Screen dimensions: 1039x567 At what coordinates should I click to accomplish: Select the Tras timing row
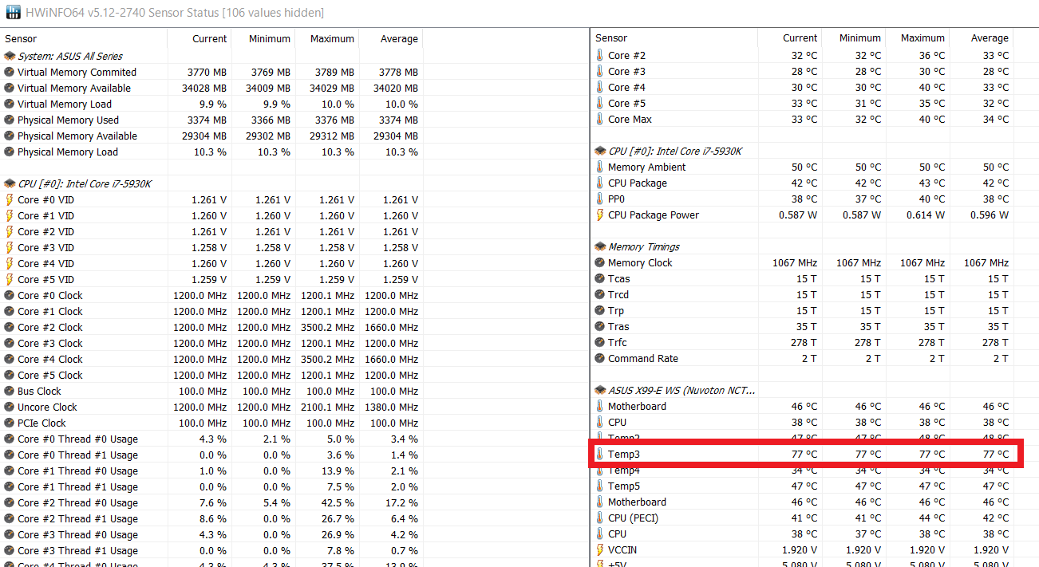coord(802,326)
